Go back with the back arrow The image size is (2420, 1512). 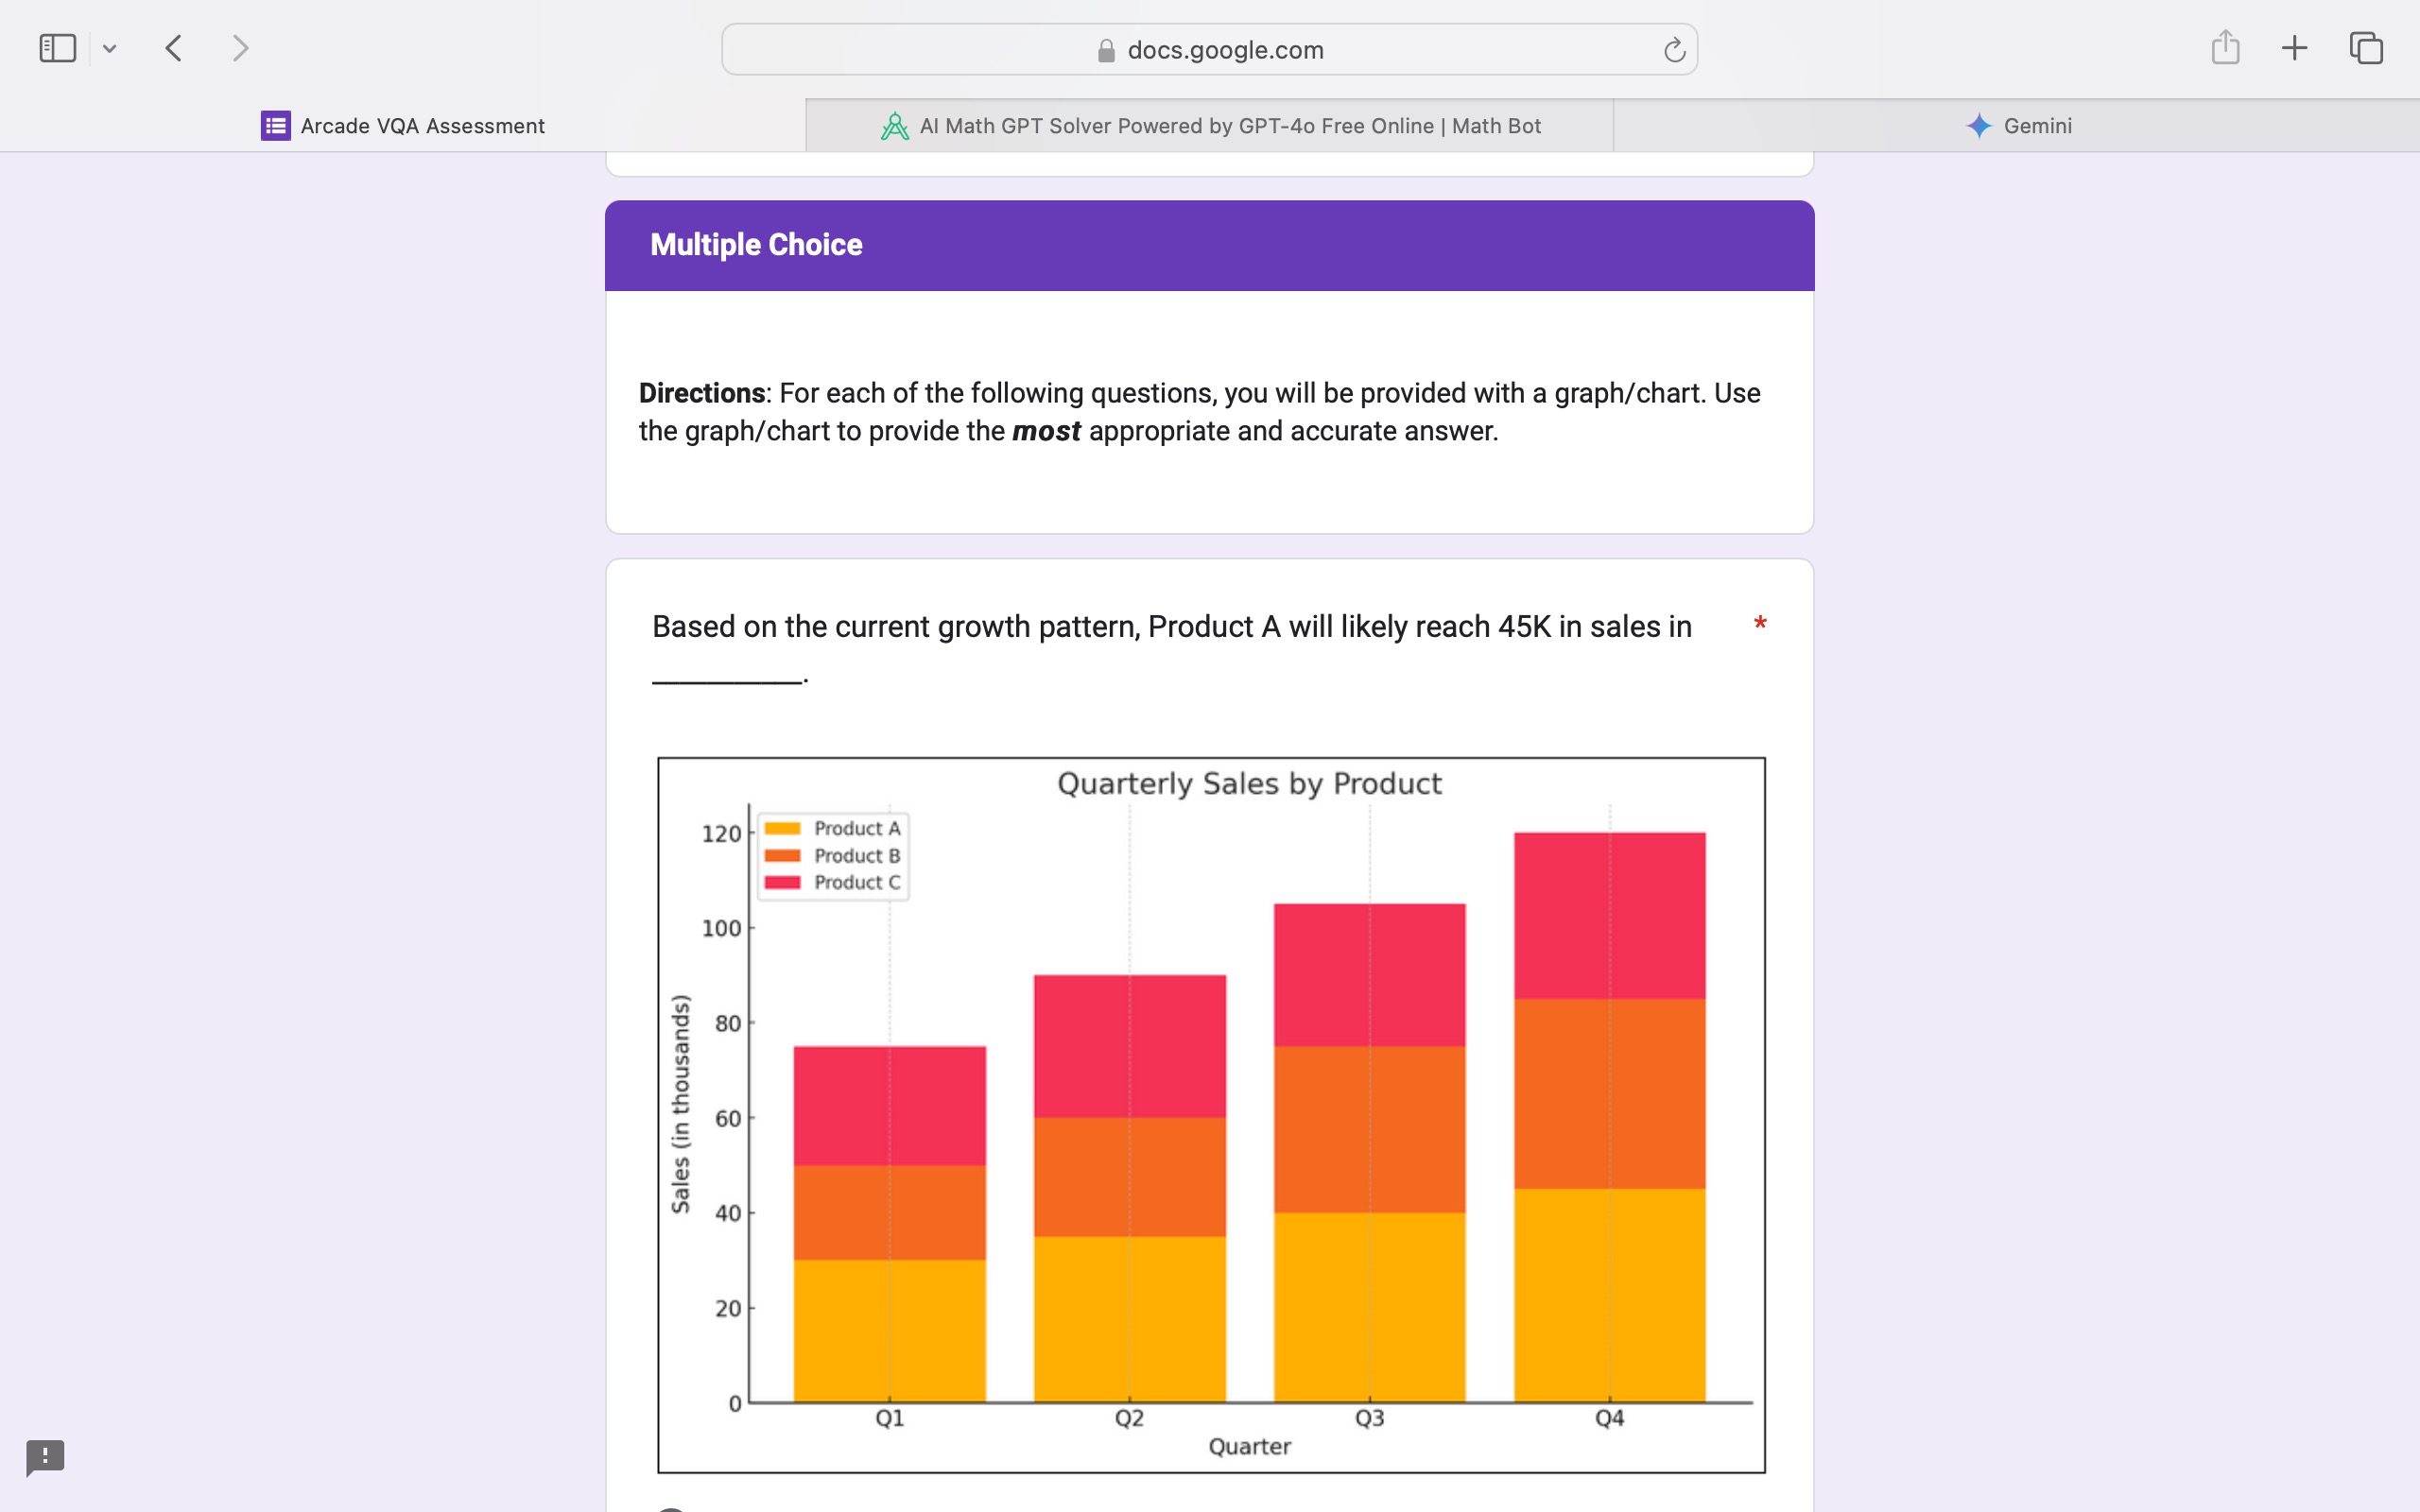point(174,48)
